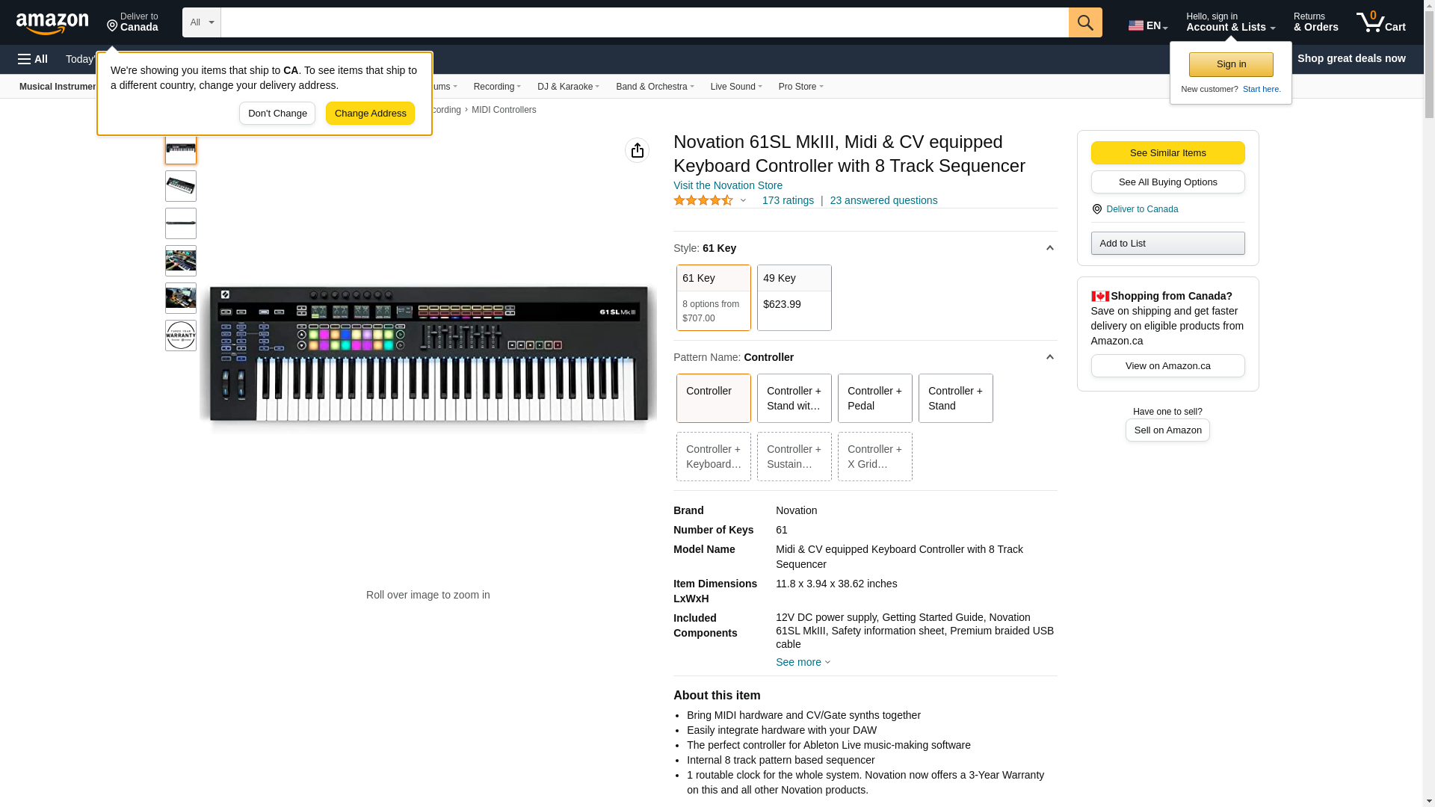Choose the Controller + Pedal pattern
Viewport: 1435px width, 807px height.
click(874, 398)
